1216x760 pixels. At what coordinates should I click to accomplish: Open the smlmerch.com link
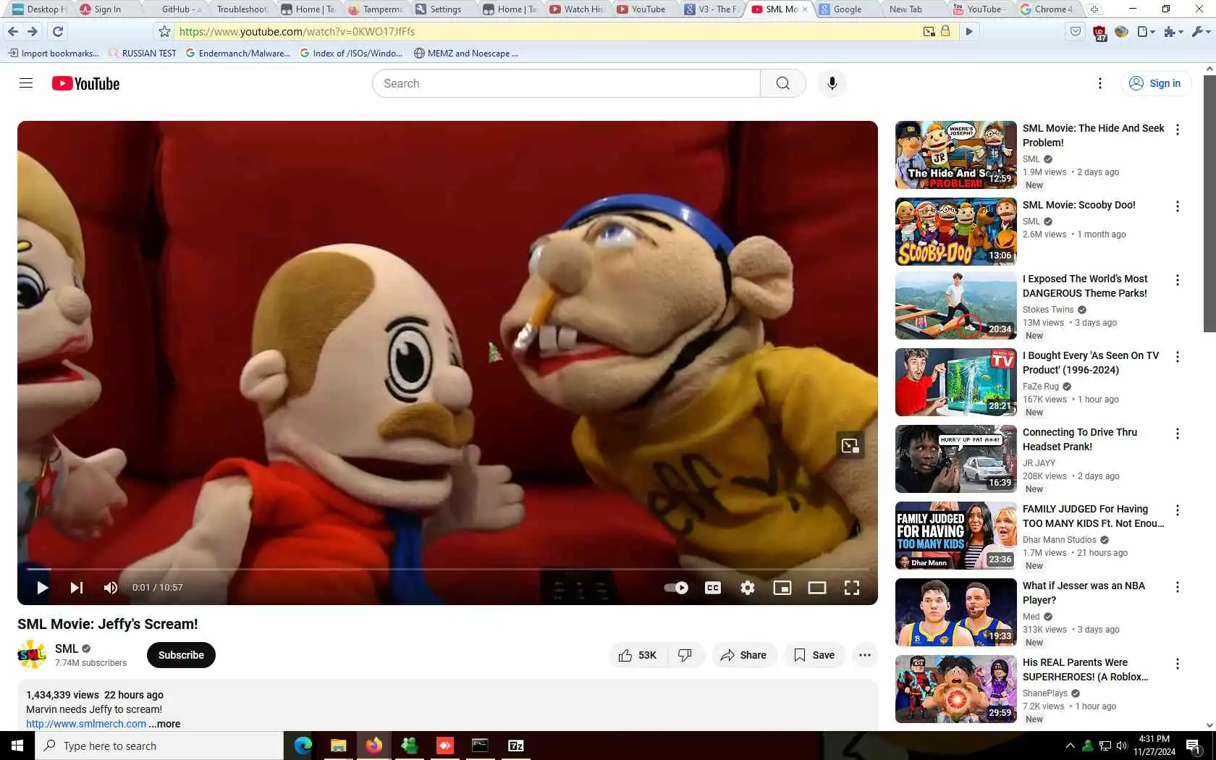pyautogui.click(x=86, y=724)
